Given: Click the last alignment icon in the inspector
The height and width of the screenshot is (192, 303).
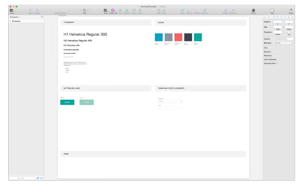Looking at the screenshot, I should point(292,17).
